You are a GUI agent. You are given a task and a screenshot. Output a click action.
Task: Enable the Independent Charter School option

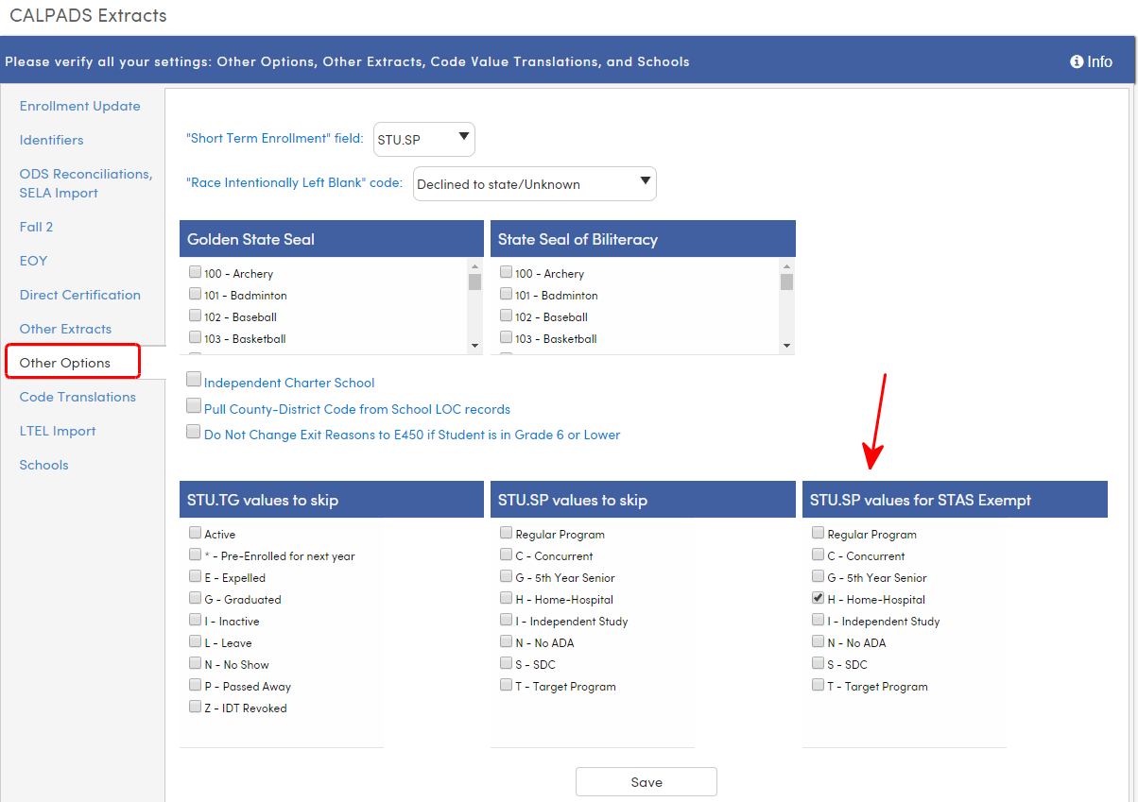pos(194,382)
